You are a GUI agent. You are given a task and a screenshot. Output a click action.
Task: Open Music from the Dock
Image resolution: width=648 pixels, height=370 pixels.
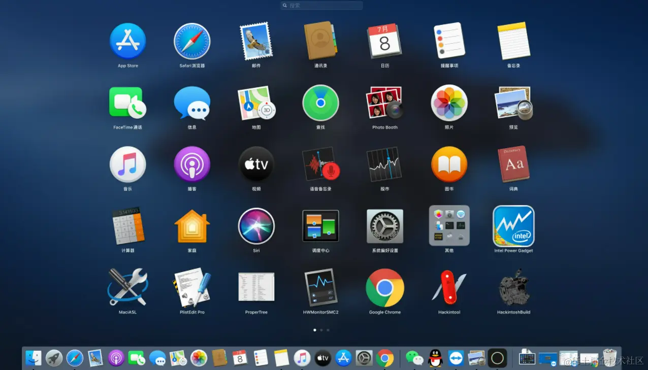click(302, 358)
